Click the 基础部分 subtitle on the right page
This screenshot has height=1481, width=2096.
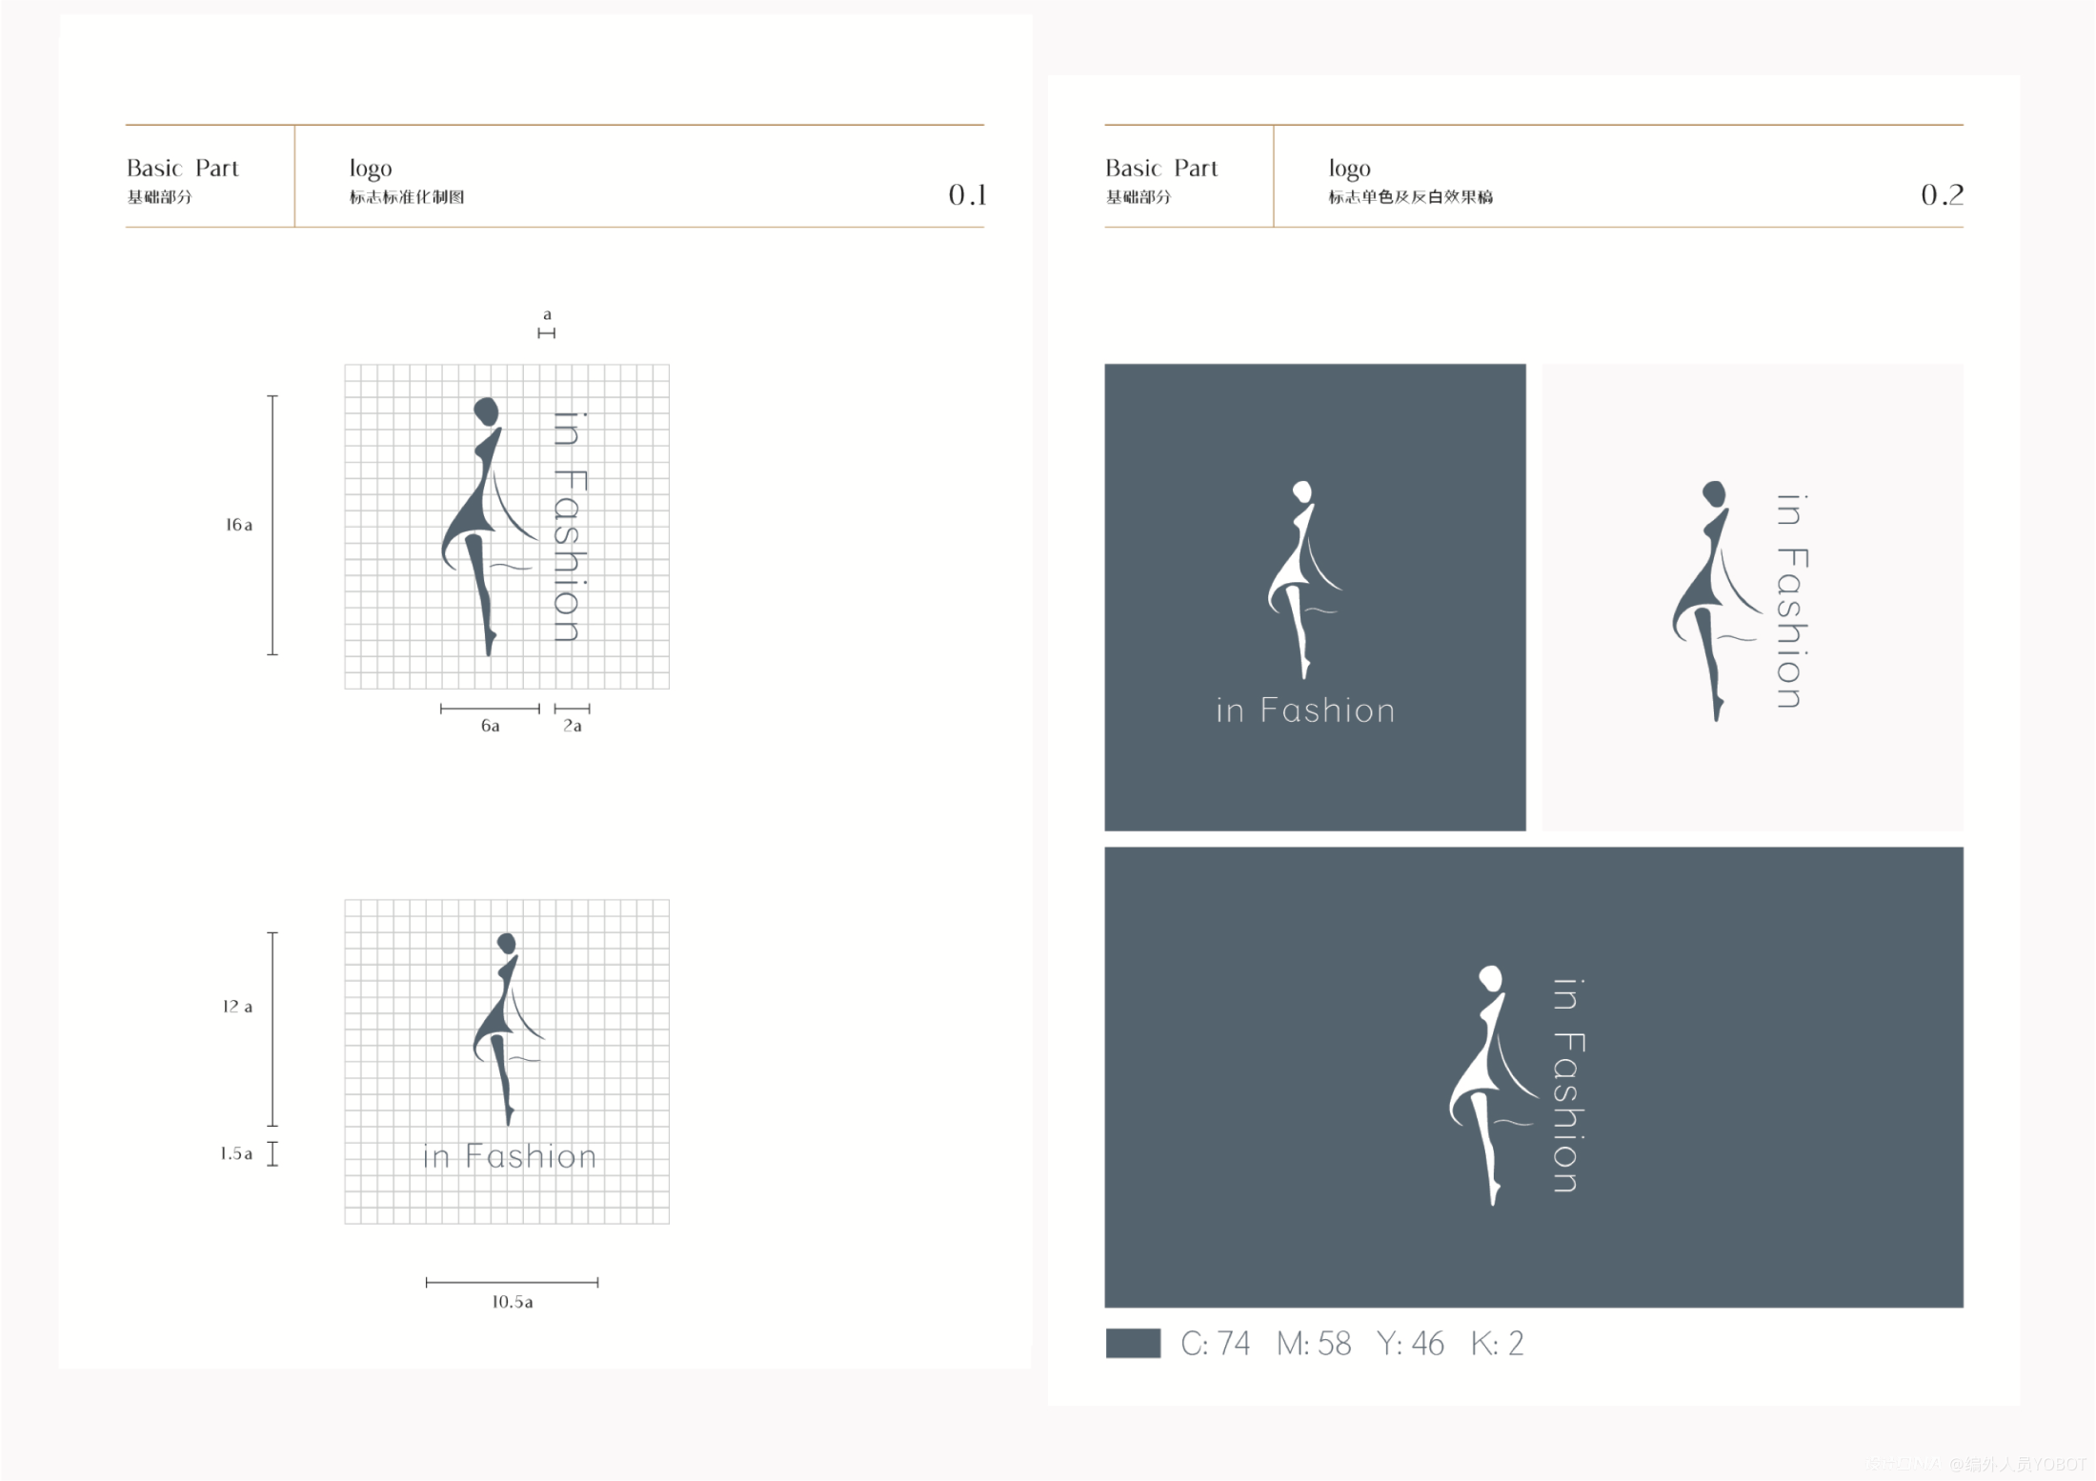(x=1138, y=197)
